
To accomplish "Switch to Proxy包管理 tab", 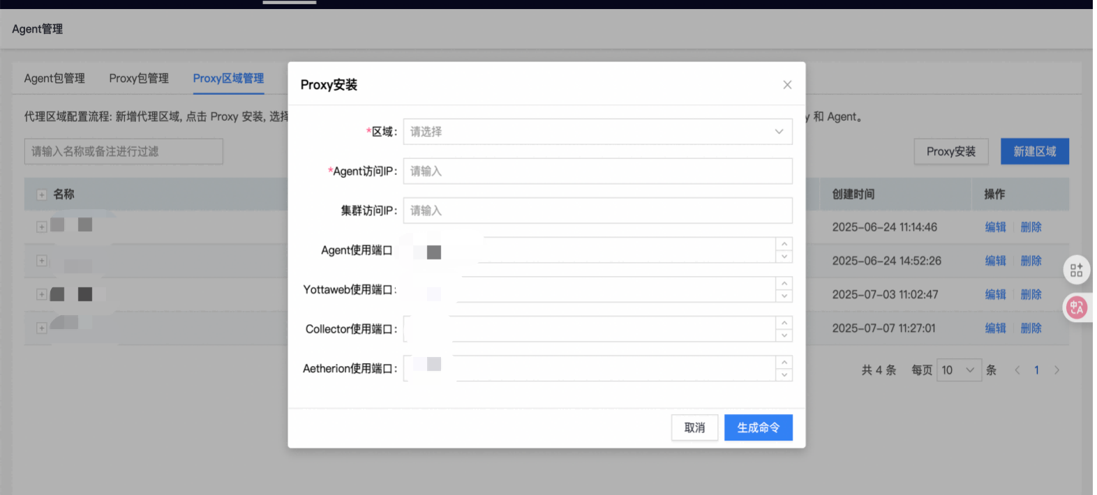I will (139, 78).
